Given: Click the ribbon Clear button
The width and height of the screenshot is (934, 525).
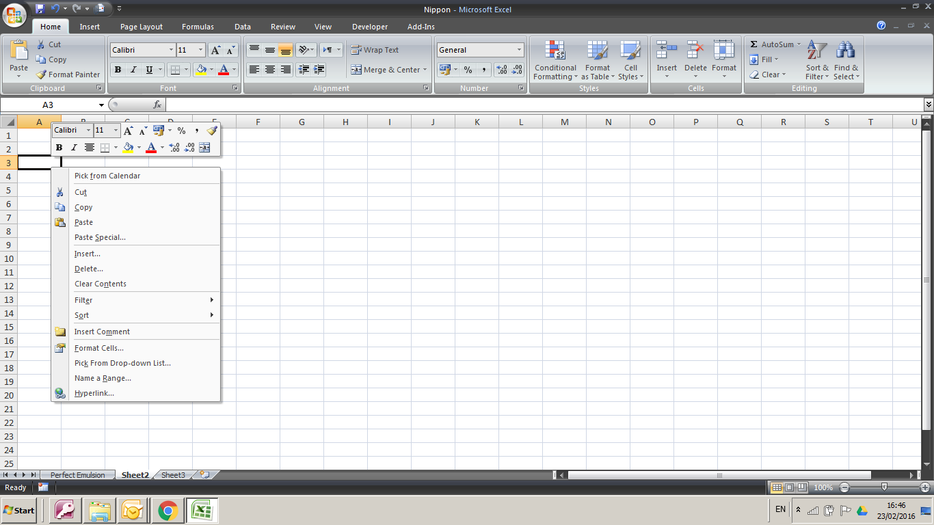Looking at the screenshot, I should click(x=768, y=75).
